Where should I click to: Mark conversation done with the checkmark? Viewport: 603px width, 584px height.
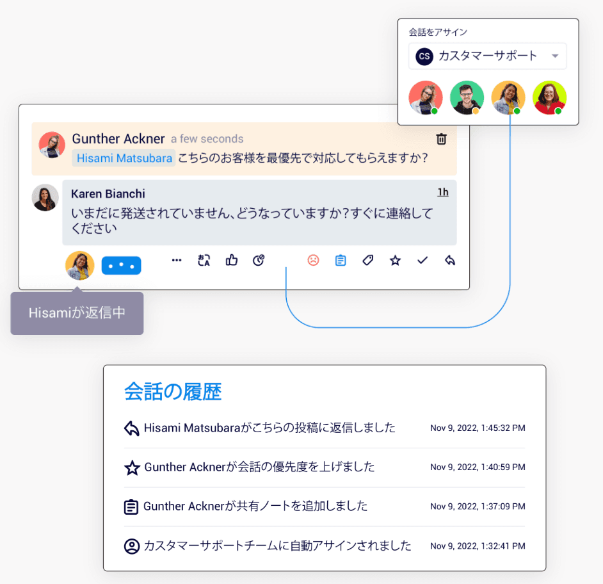[422, 261]
